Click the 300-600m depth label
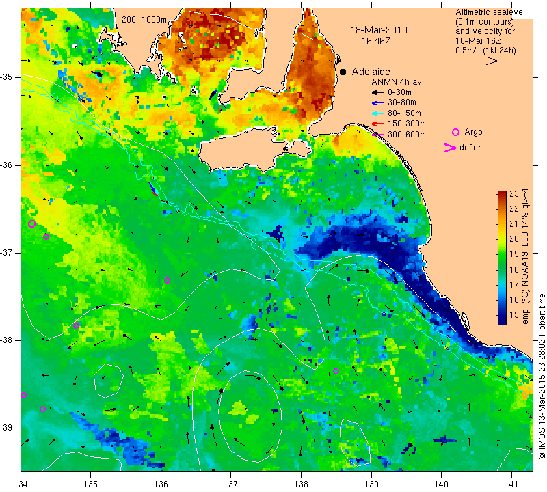Image resolution: width=547 pixels, height=492 pixels. click(407, 135)
